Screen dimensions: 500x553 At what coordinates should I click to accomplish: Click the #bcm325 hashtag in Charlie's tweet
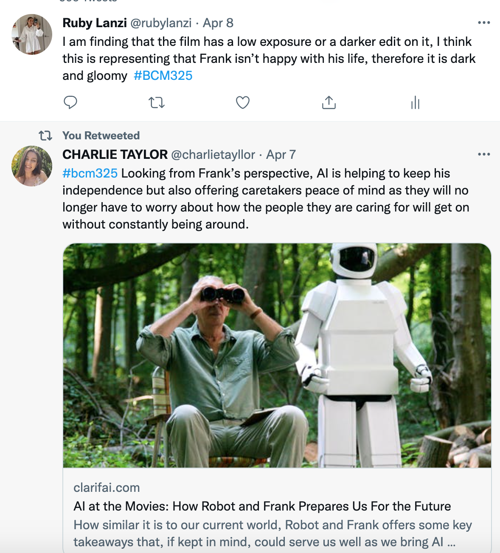(x=90, y=173)
